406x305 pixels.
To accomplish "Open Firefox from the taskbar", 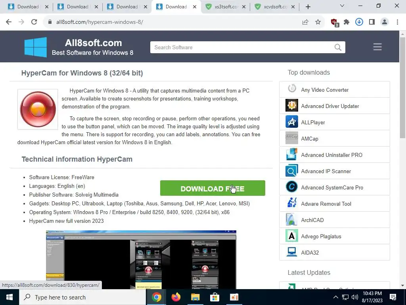I will coord(176,297).
